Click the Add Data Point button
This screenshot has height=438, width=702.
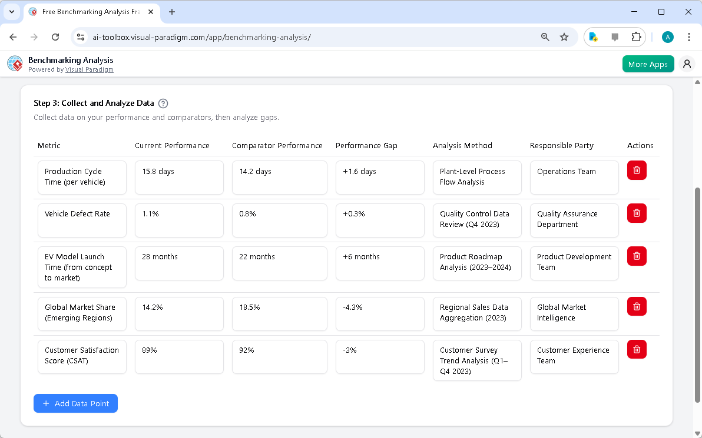coord(75,403)
